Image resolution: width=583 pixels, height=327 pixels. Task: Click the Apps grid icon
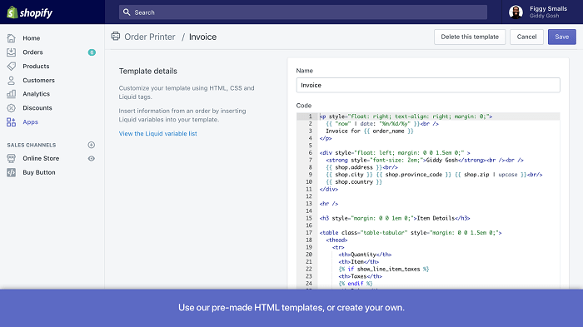click(11, 121)
